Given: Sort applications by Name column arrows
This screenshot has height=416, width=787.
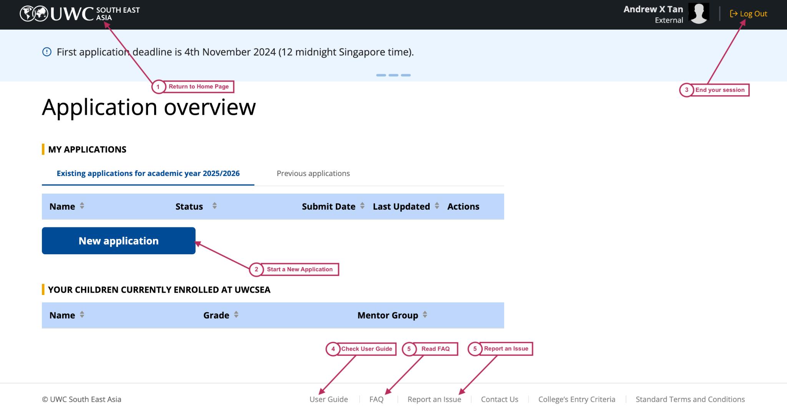Looking at the screenshot, I should [x=82, y=206].
